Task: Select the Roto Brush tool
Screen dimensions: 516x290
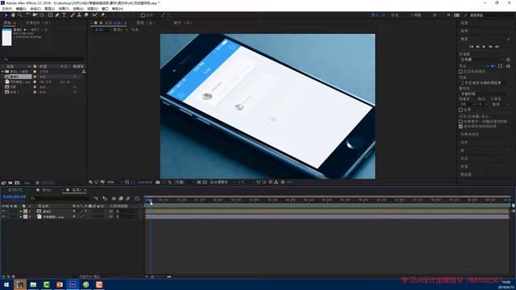Action: coord(95,15)
